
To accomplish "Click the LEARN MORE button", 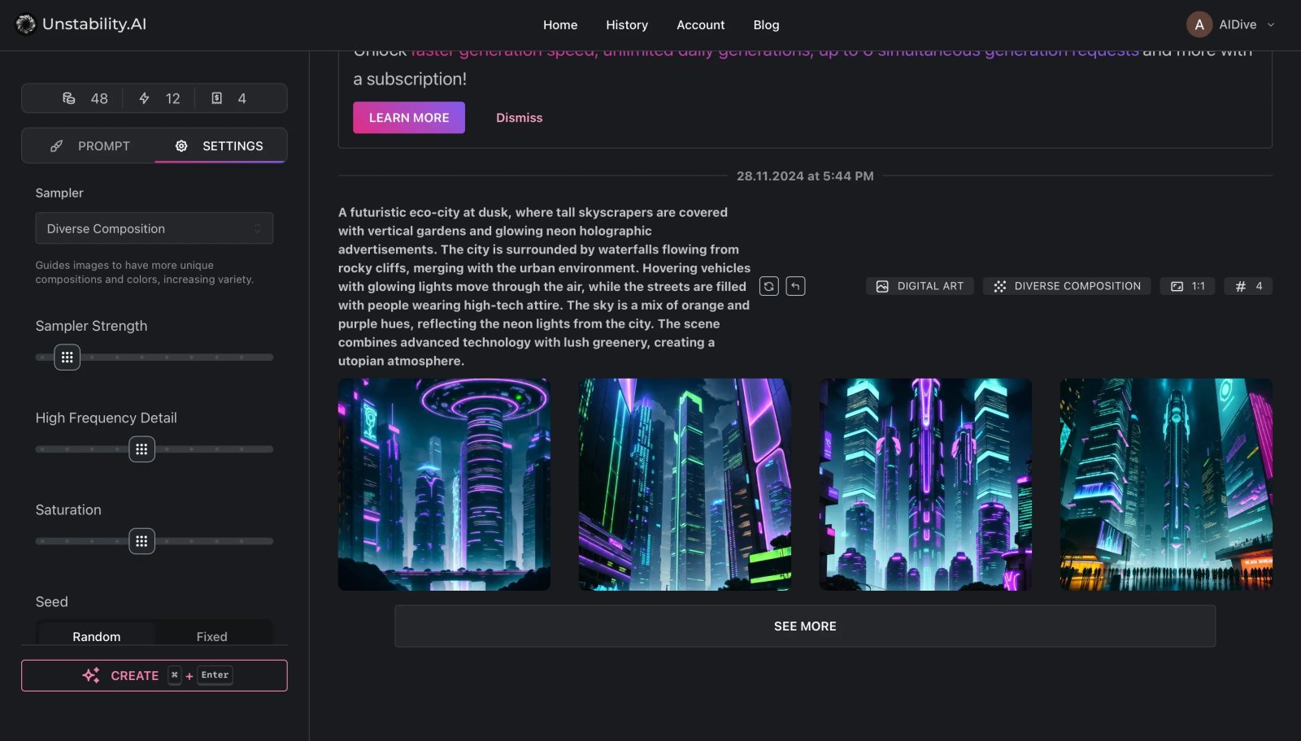I will (409, 118).
